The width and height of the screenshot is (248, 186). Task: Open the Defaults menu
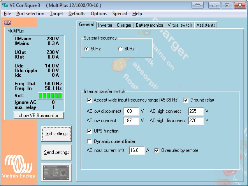(x=77, y=14)
